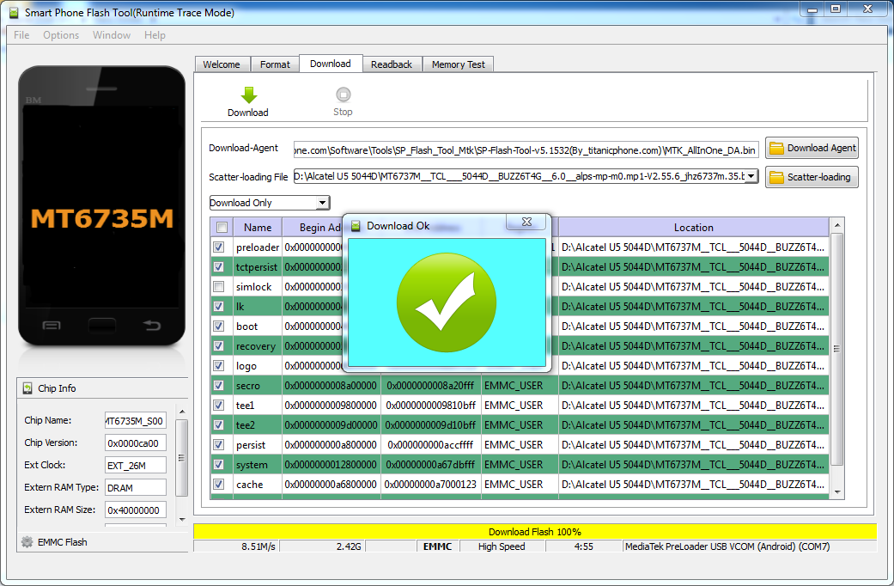
Task: Switch to the Format tab
Action: click(276, 64)
